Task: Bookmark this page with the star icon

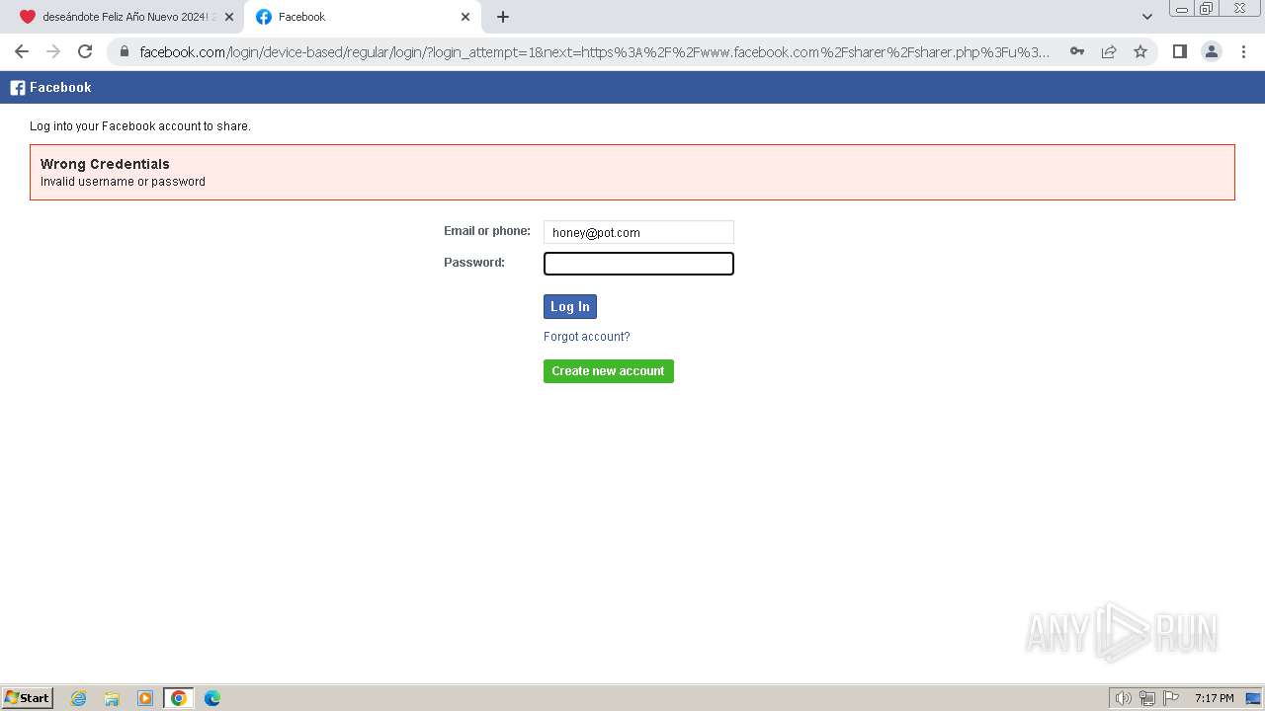Action: (1140, 51)
